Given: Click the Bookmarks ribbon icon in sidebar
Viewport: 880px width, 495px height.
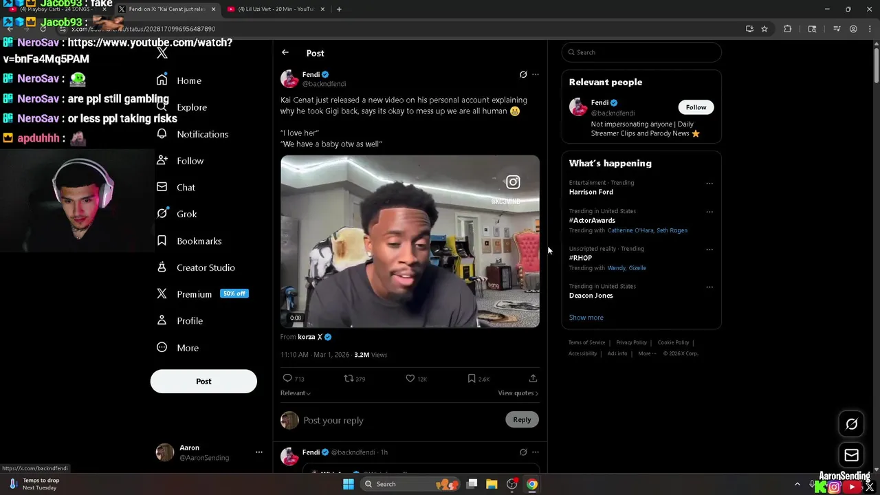Looking at the screenshot, I should click(x=162, y=241).
